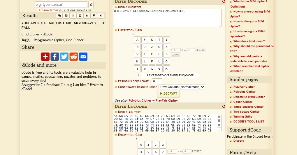Share by email using the envelope icon
The image size is (297, 155).
83,57
